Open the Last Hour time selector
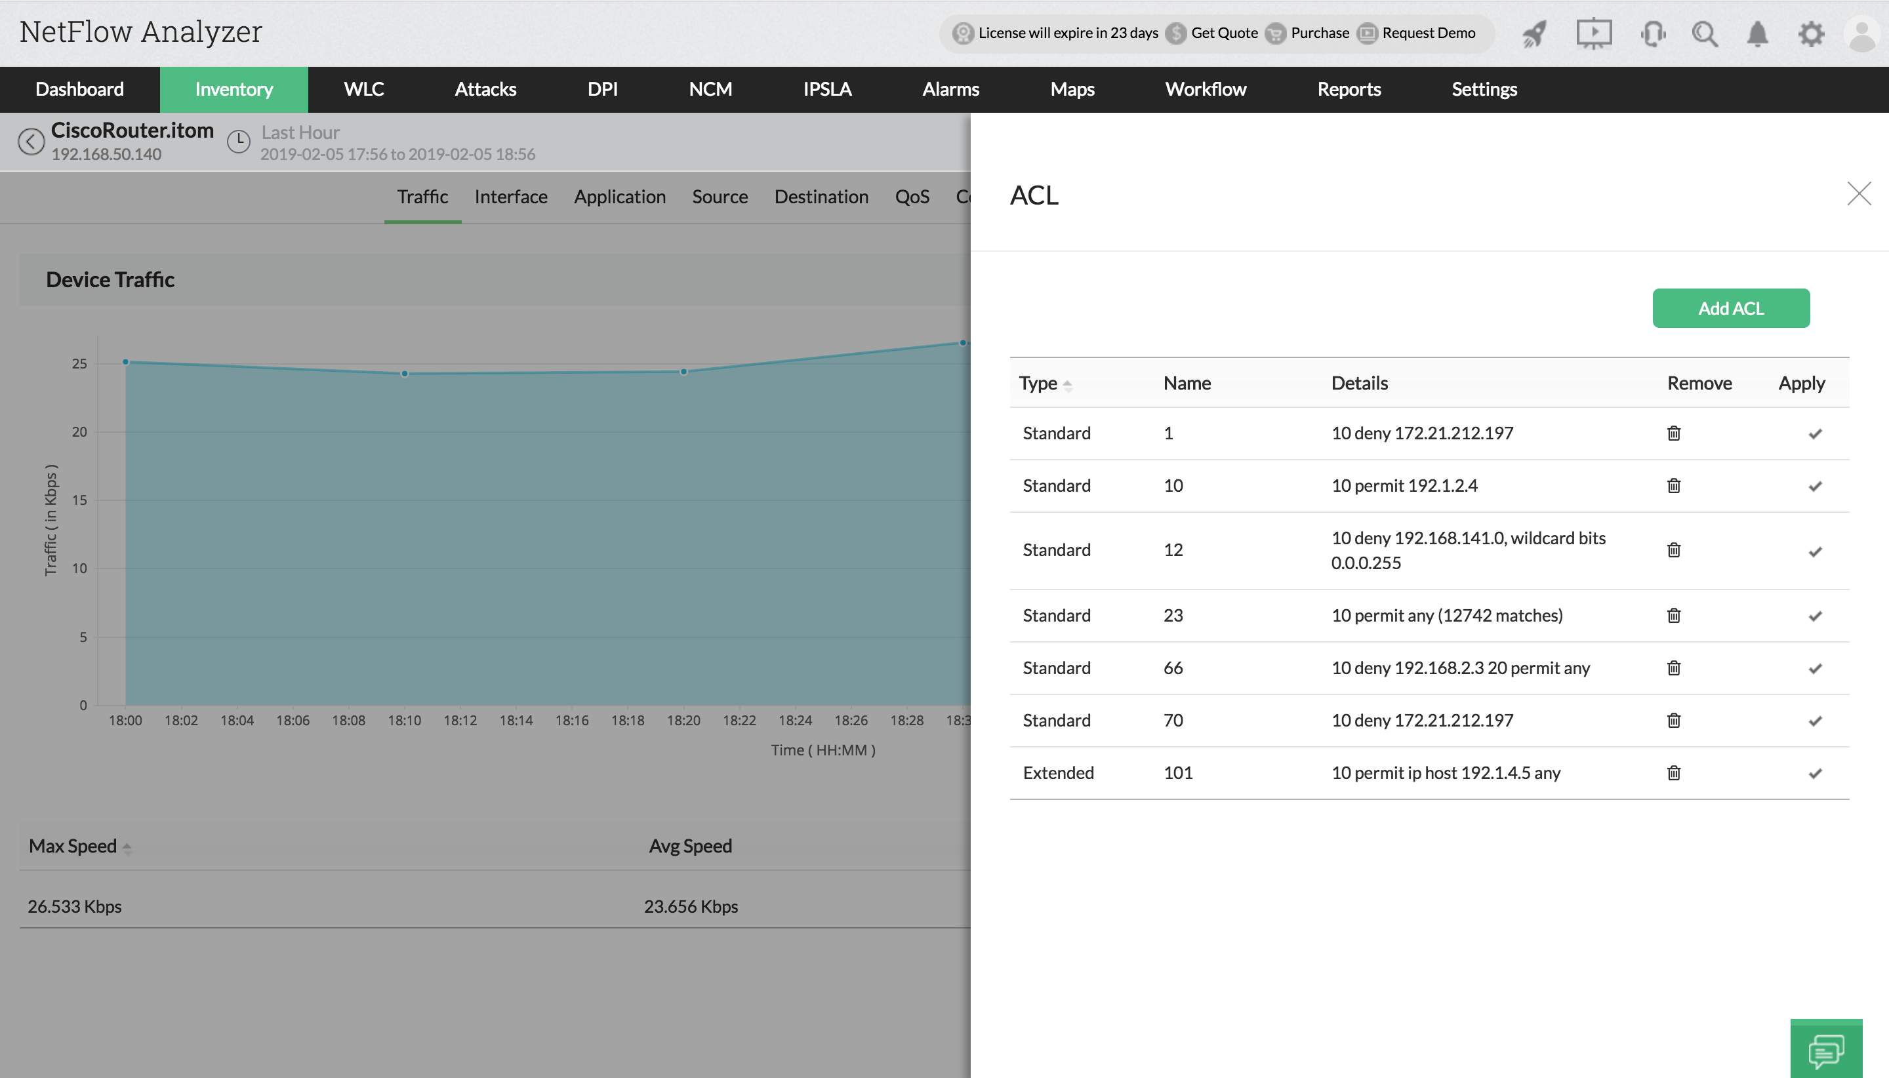Image resolution: width=1889 pixels, height=1078 pixels. click(x=300, y=133)
